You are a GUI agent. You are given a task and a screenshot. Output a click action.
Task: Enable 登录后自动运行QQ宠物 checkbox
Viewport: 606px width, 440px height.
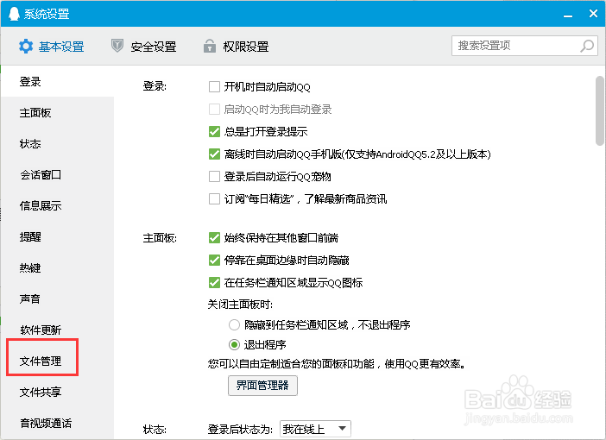(214, 177)
